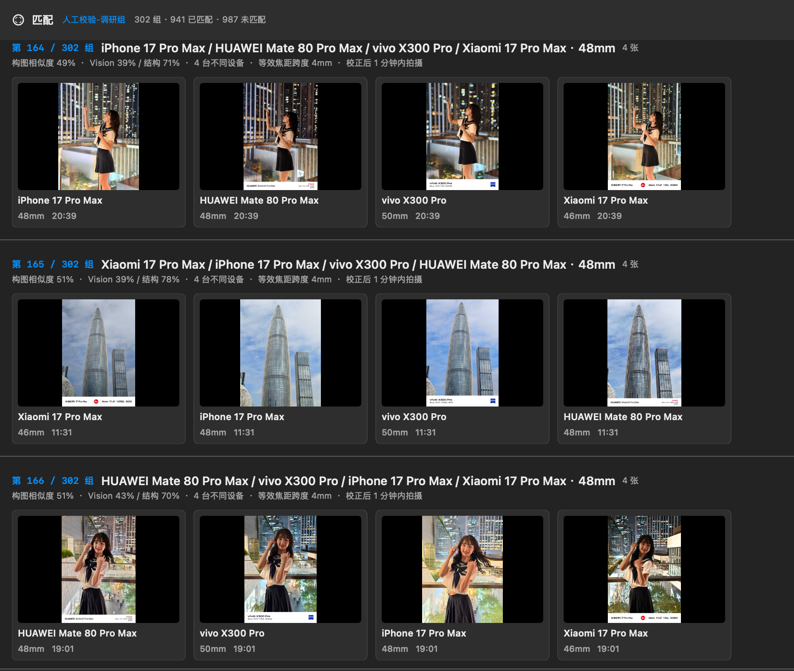Click 构图相似度 51% in group 165 details
Screen dimensions: 794x671
(43, 279)
